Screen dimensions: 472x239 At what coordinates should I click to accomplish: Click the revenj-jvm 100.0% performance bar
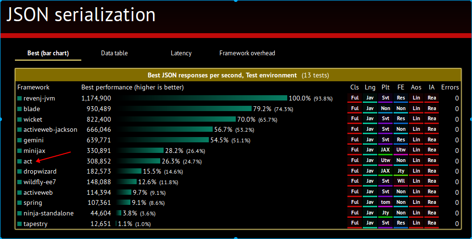point(202,98)
